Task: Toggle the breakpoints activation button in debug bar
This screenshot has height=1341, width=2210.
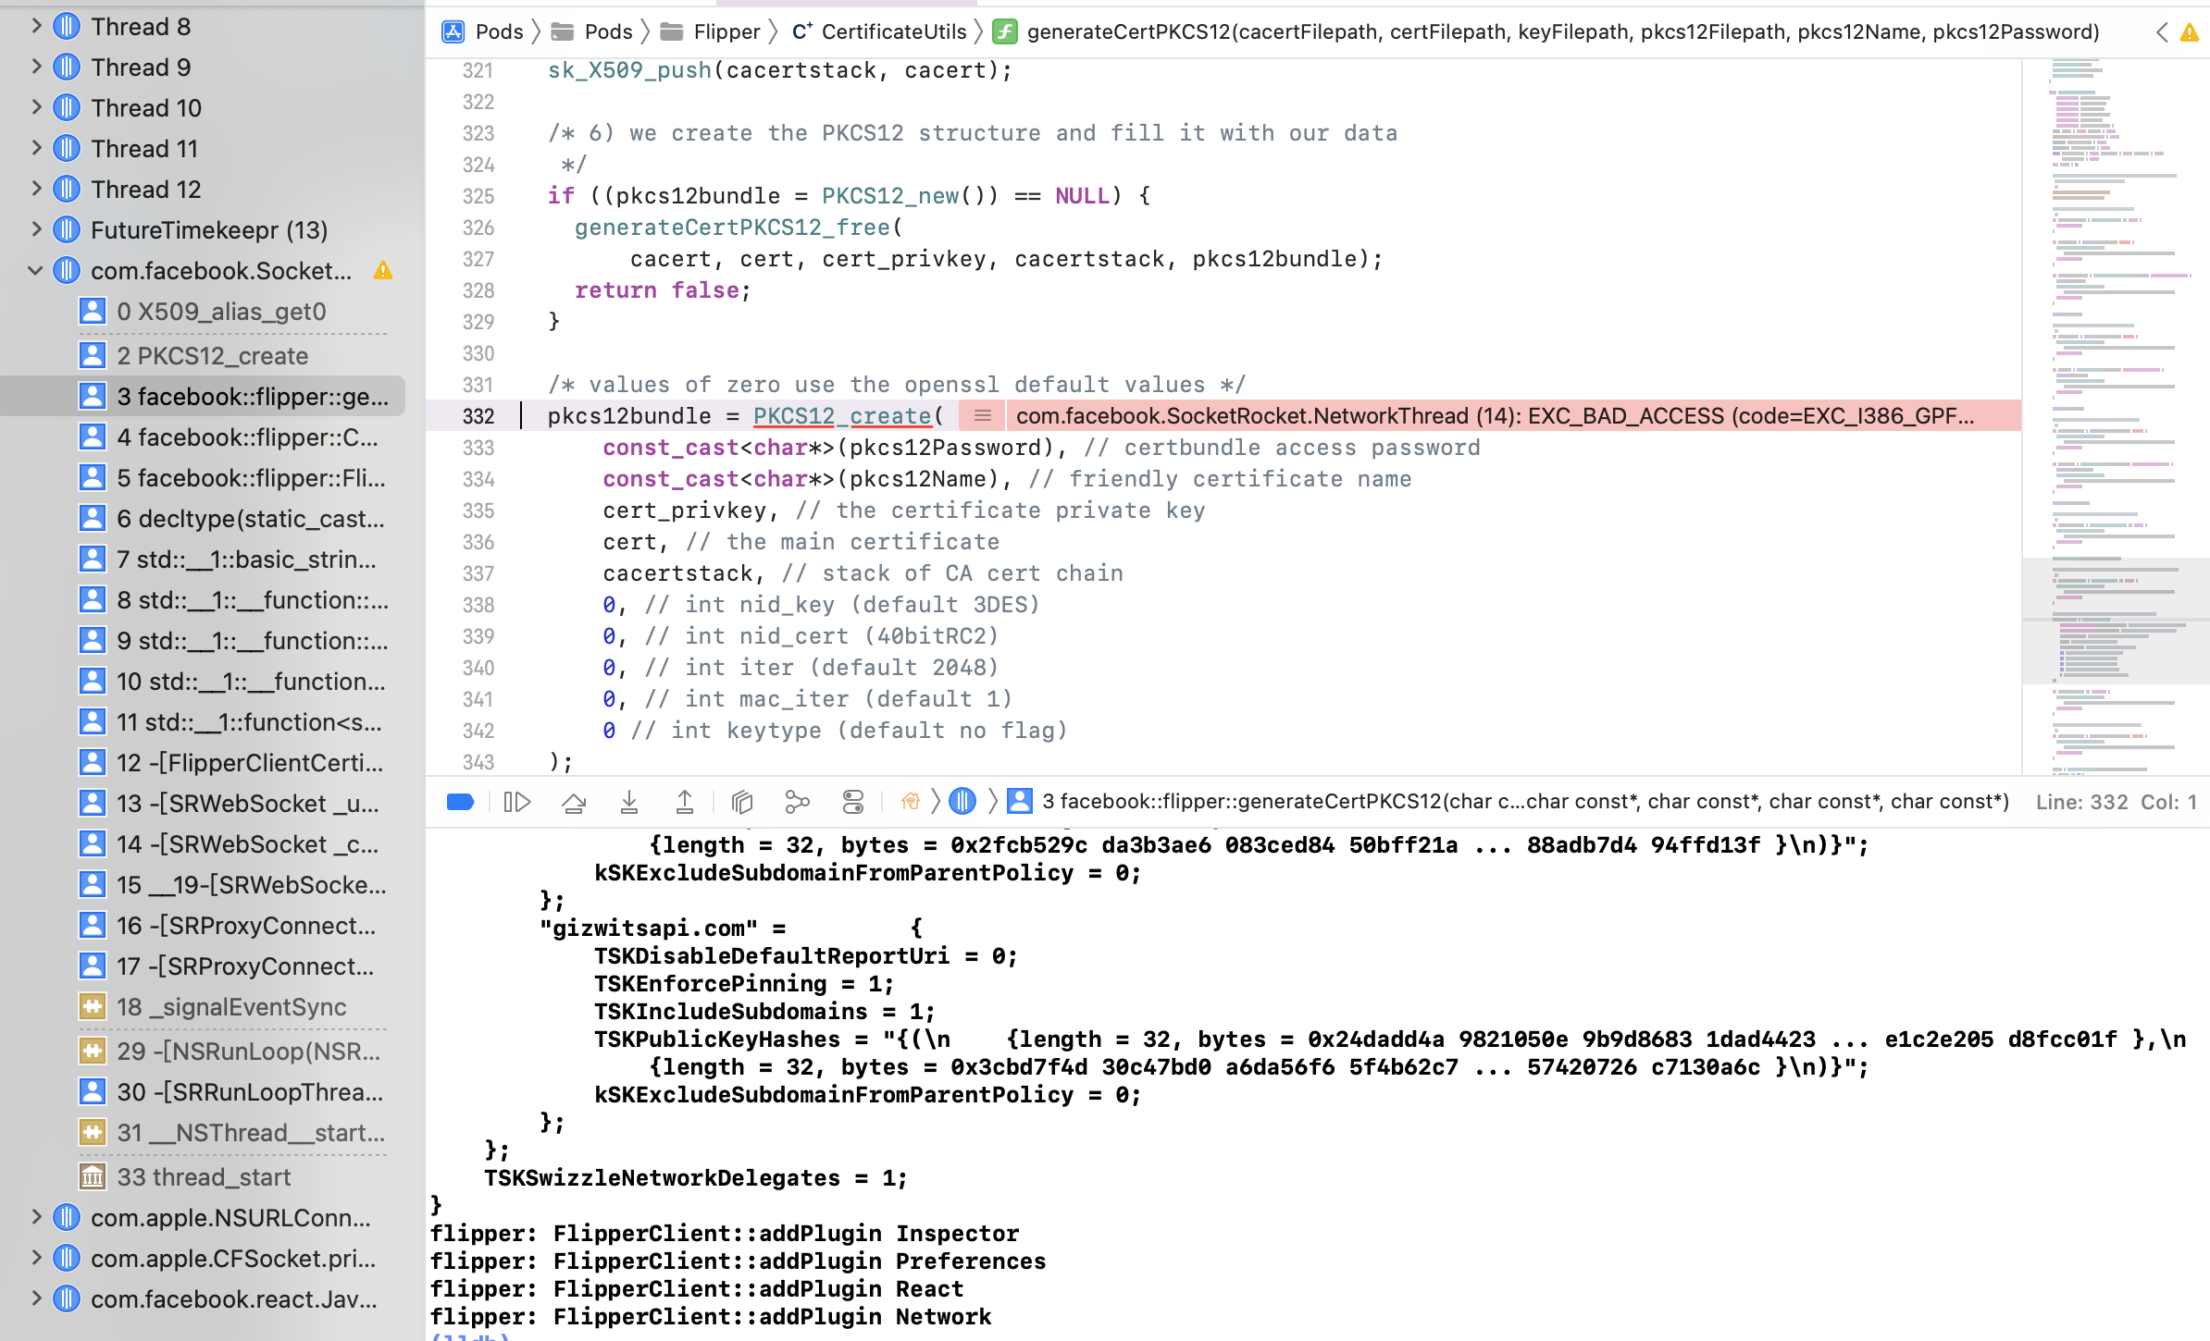Action: click(460, 802)
